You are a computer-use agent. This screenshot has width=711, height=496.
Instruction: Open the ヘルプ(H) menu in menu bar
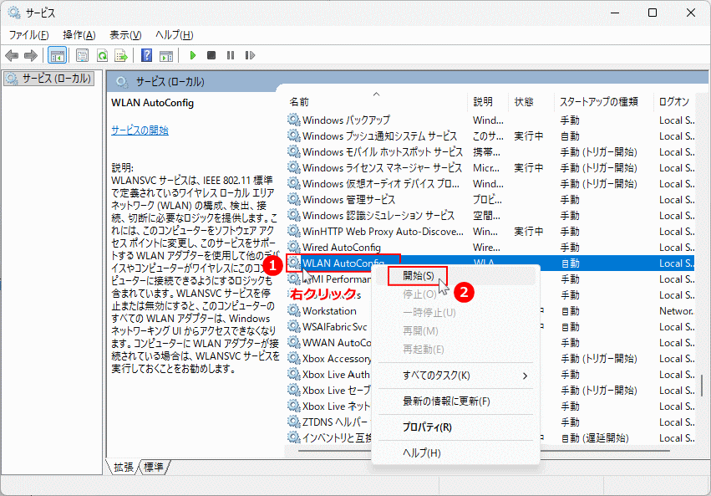click(x=174, y=35)
